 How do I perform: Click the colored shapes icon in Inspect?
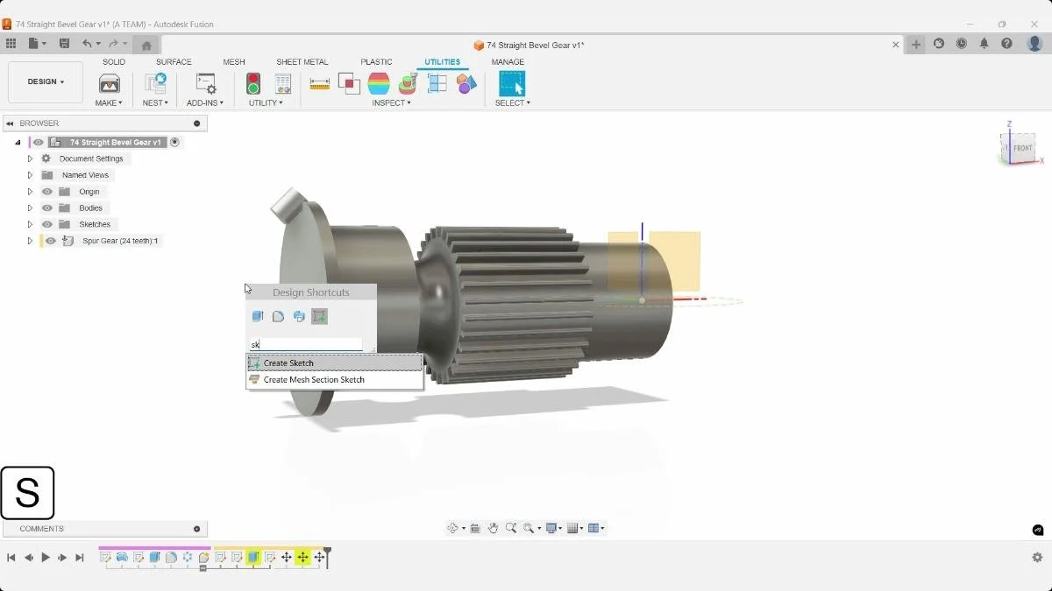(x=466, y=84)
